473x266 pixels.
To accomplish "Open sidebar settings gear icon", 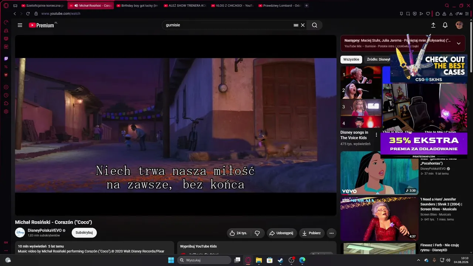I will pyautogui.click(x=6, y=112).
